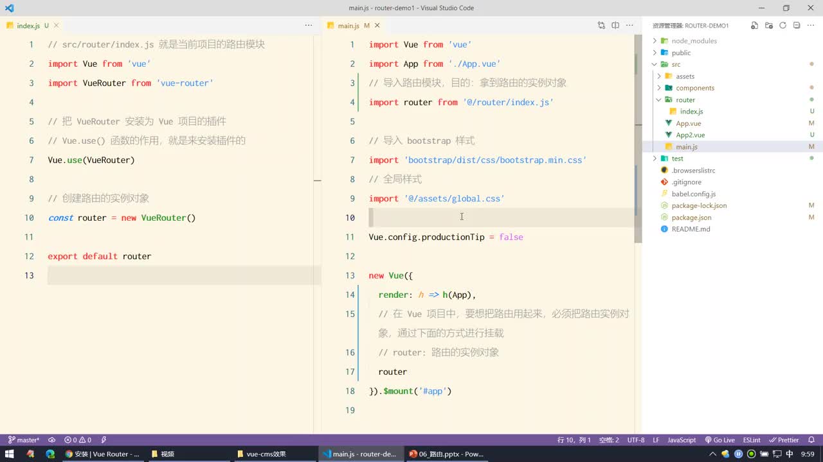Toggle the ESLint status item
Viewport: 823px width, 462px height.
click(x=752, y=440)
